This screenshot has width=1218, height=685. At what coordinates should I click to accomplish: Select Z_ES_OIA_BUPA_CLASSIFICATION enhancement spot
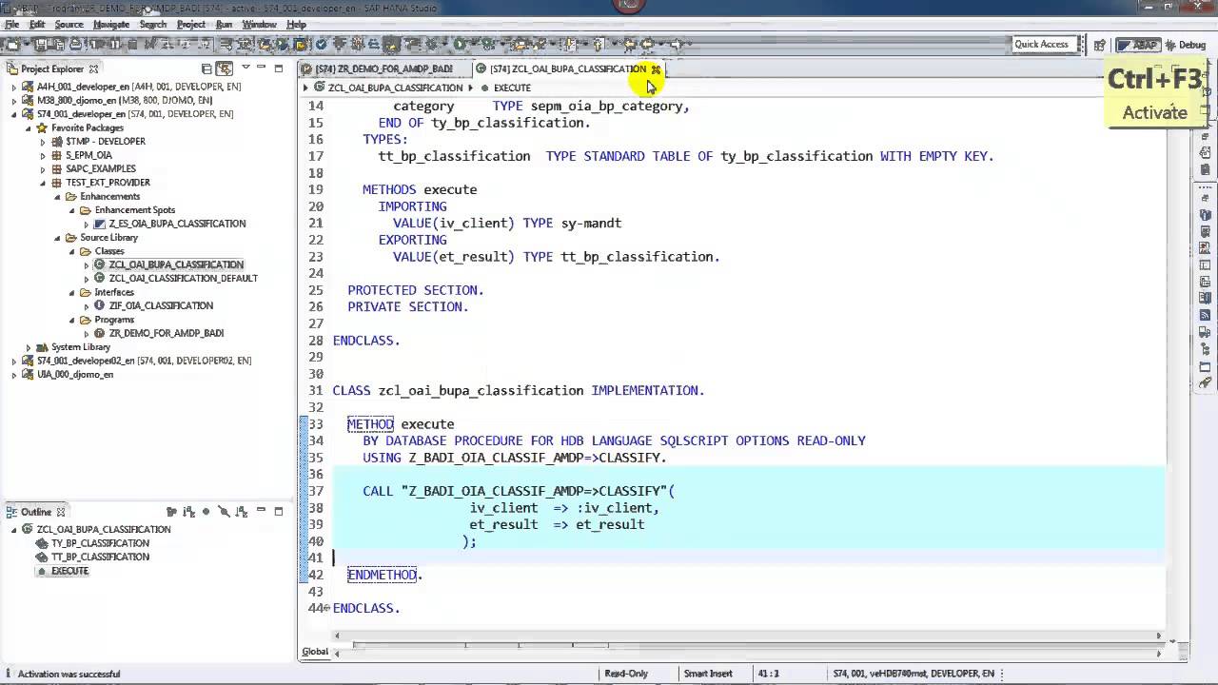tap(177, 224)
